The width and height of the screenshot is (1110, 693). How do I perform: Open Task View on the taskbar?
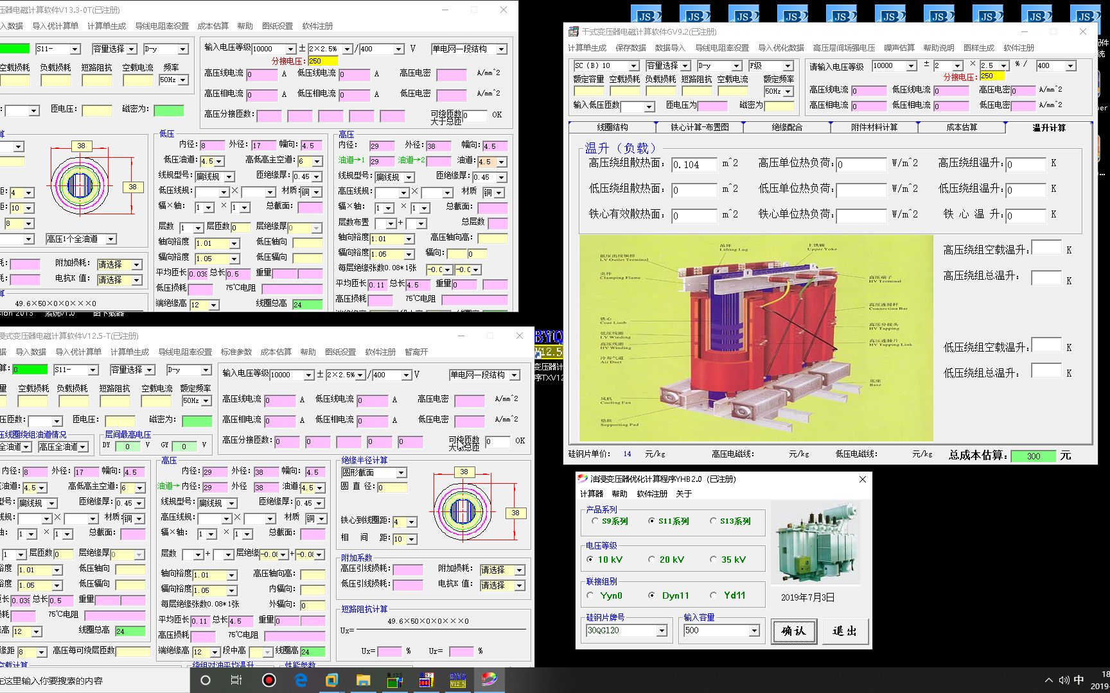point(236,680)
